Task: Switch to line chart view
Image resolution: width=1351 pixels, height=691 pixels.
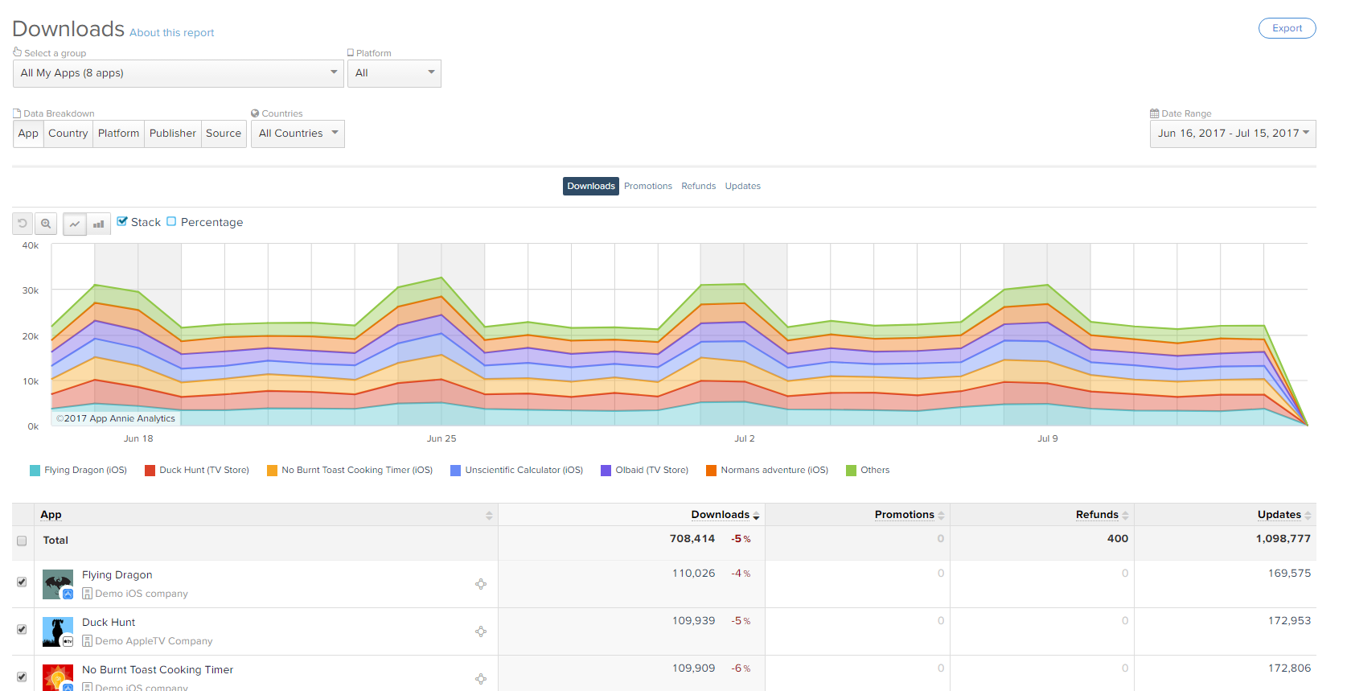Action: [x=75, y=224]
